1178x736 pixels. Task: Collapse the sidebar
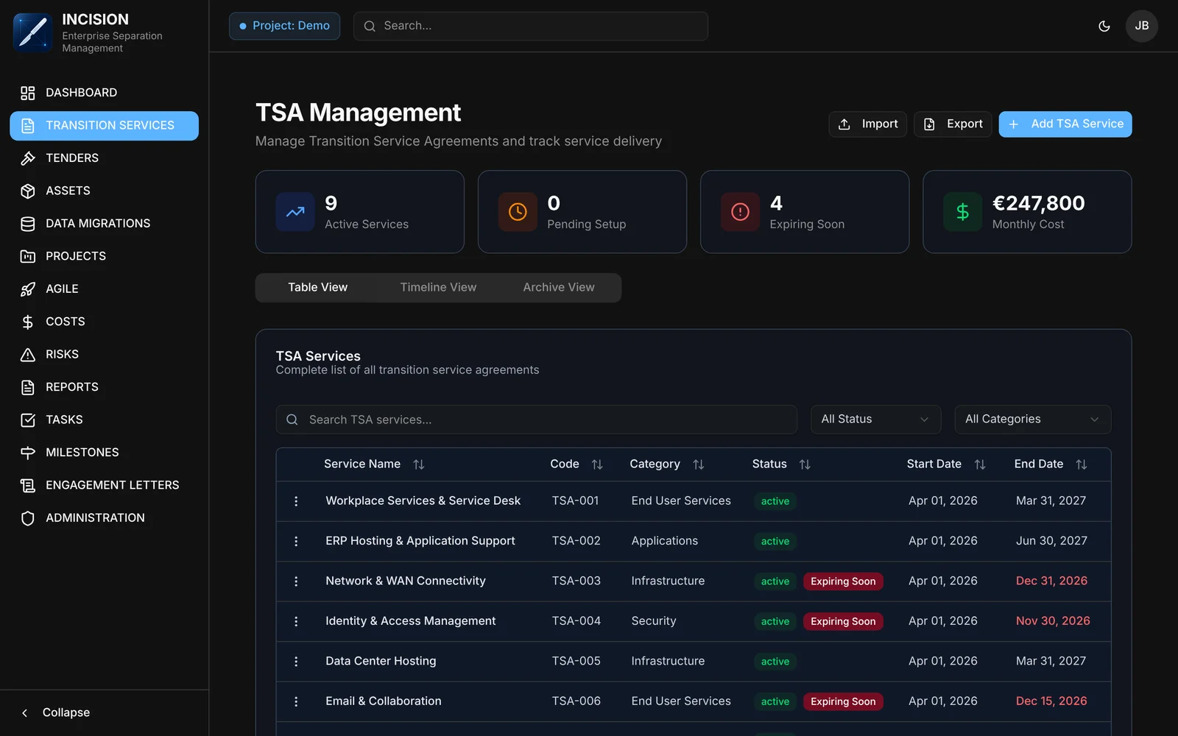click(56, 712)
